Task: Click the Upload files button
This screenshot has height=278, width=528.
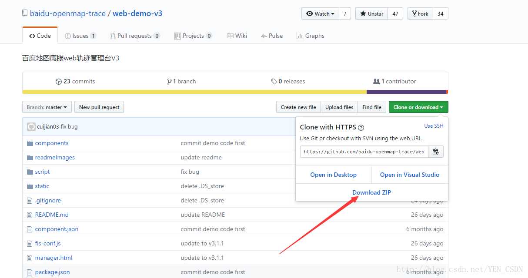Action: pos(339,107)
